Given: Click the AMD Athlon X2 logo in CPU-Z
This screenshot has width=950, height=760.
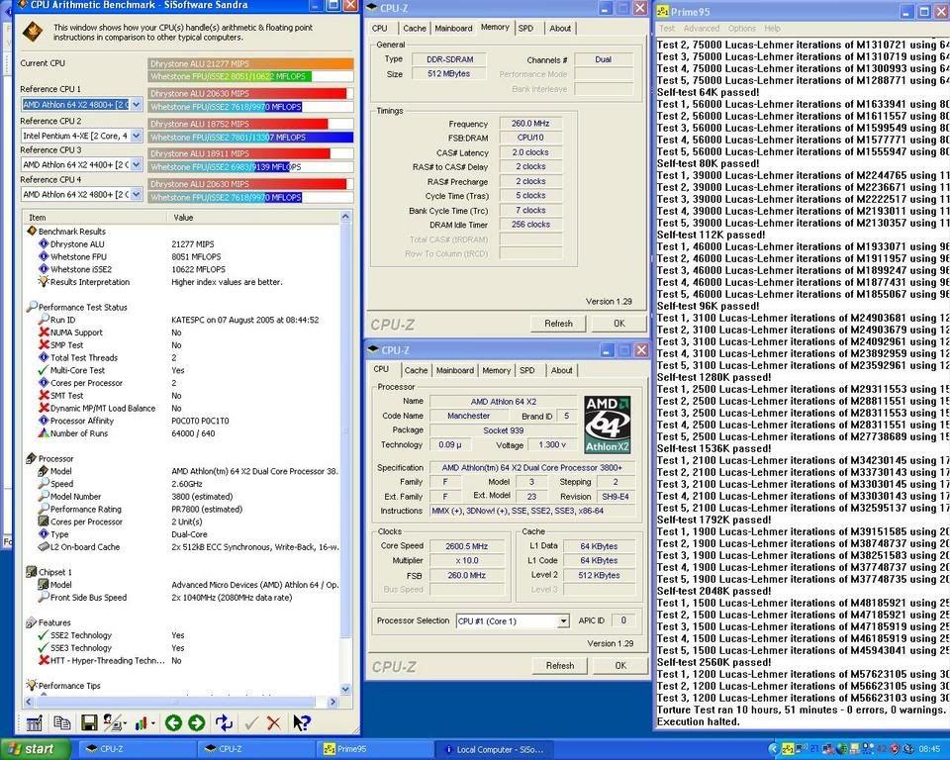Looking at the screenshot, I should coord(607,425).
